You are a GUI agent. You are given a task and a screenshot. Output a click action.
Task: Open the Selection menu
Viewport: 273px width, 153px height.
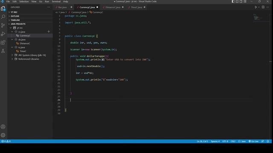tap(24, 1)
